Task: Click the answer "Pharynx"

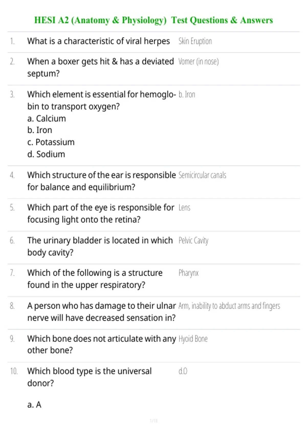Action: 189,273
